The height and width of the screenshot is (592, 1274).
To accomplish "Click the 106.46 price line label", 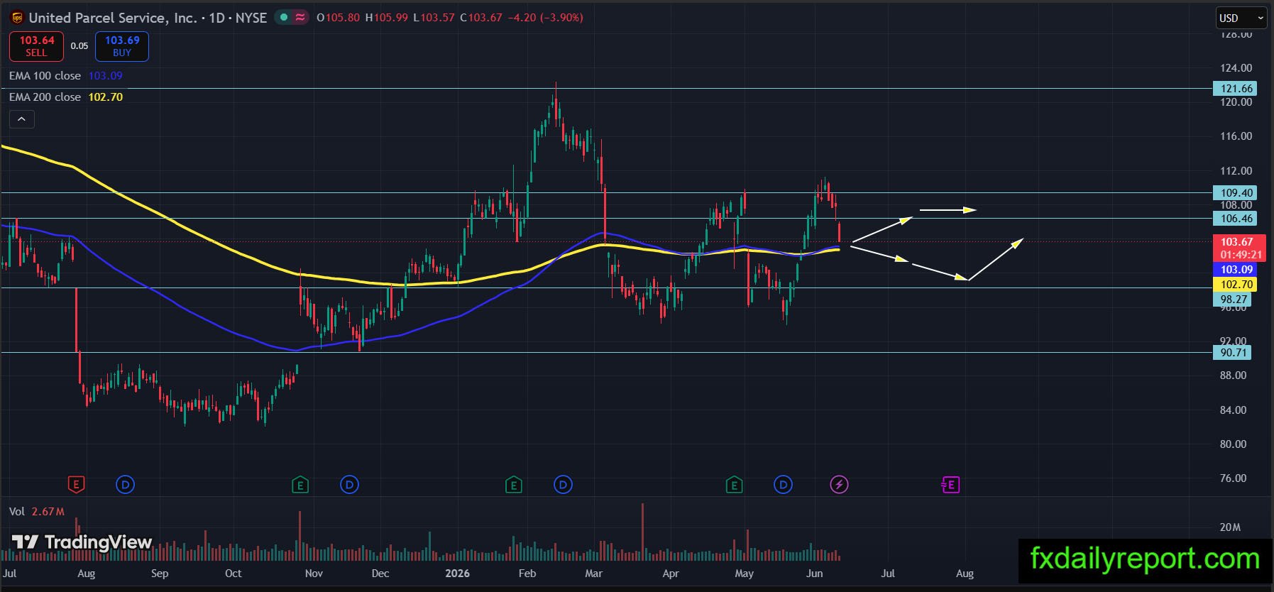I will (1236, 219).
